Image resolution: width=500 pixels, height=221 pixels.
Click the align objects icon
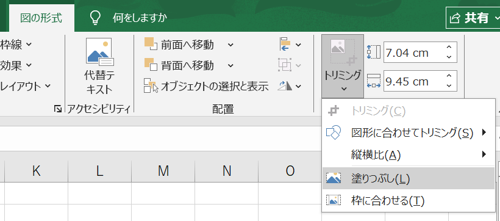click(x=284, y=44)
